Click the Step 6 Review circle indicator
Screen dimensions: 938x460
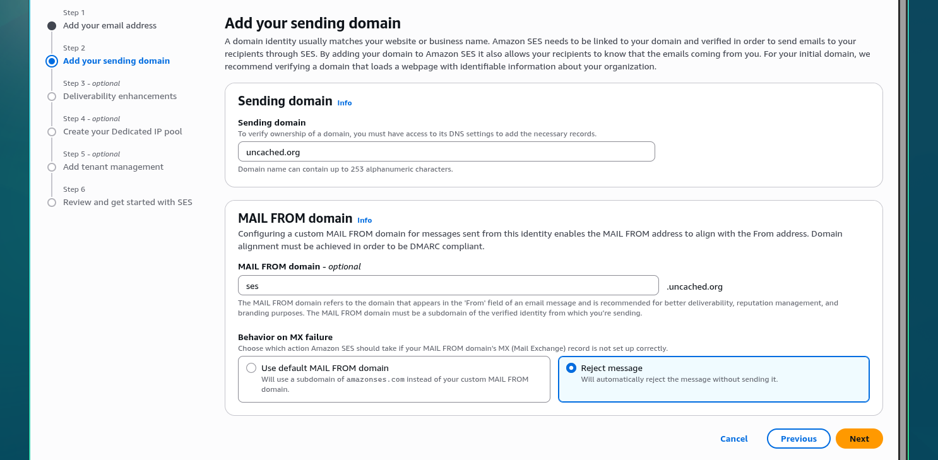coord(52,203)
